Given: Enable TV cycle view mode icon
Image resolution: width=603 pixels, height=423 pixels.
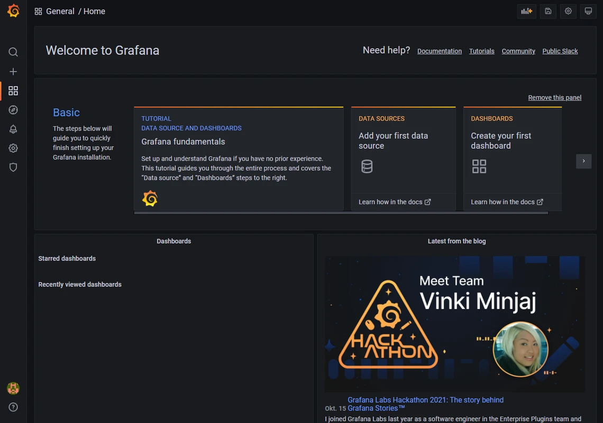Looking at the screenshot, I should coord(588,11).
